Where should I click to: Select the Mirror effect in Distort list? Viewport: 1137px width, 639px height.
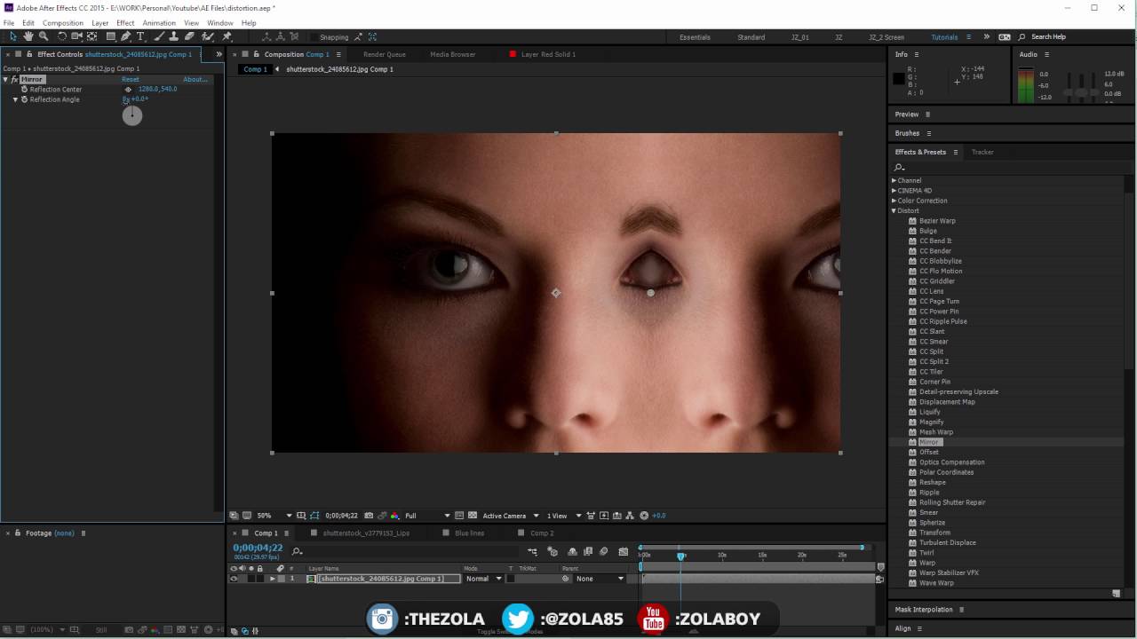(x=929, y=442)
